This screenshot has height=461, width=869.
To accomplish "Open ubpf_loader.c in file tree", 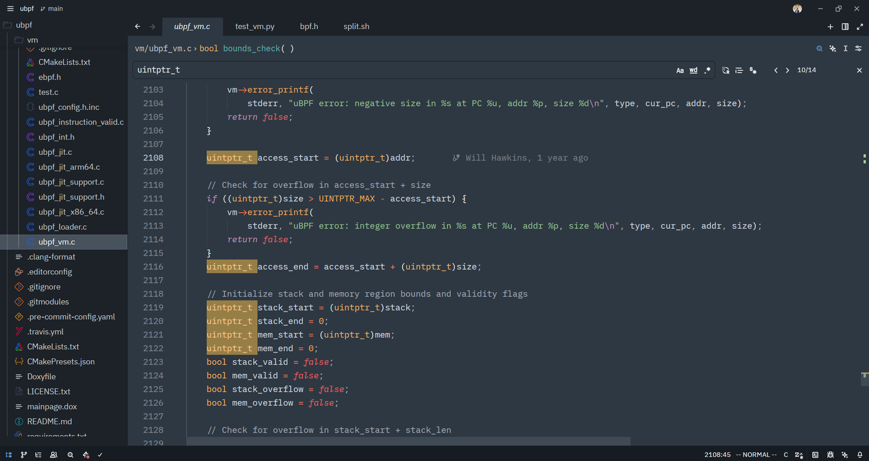I will (63, 227).
